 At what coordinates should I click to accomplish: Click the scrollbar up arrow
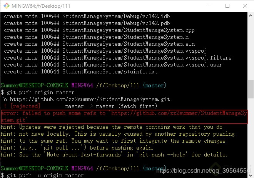(251, 15)
